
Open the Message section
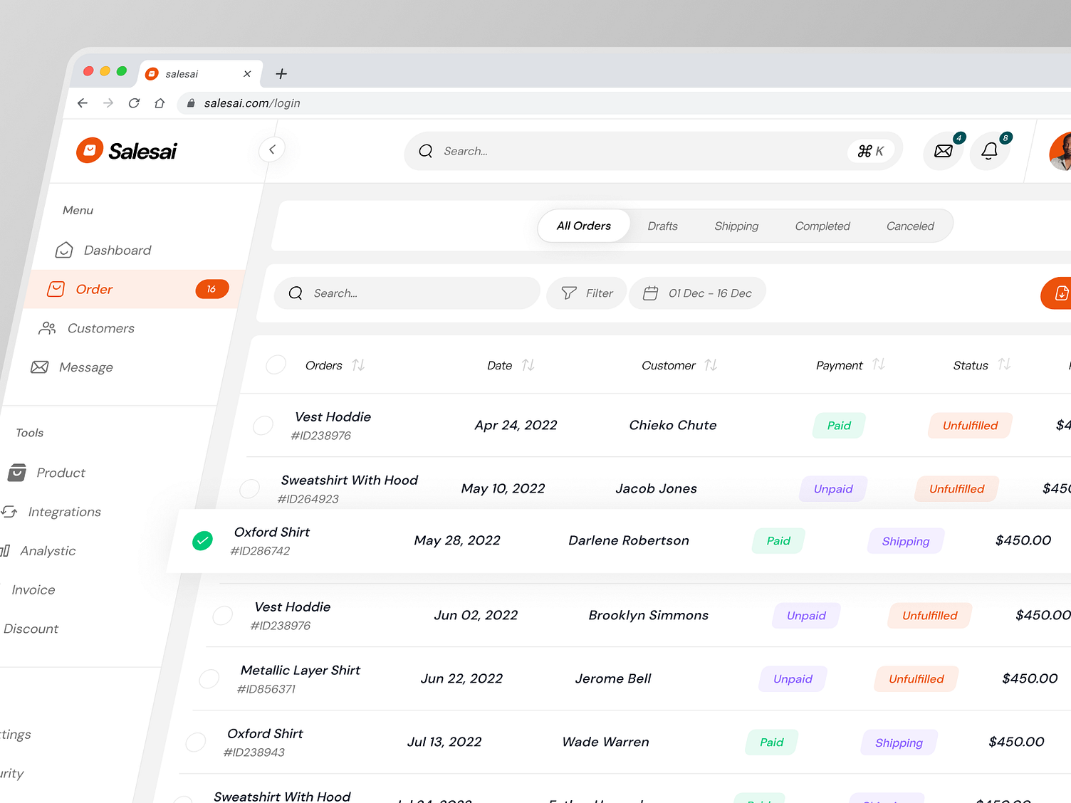tap(85, 367)
